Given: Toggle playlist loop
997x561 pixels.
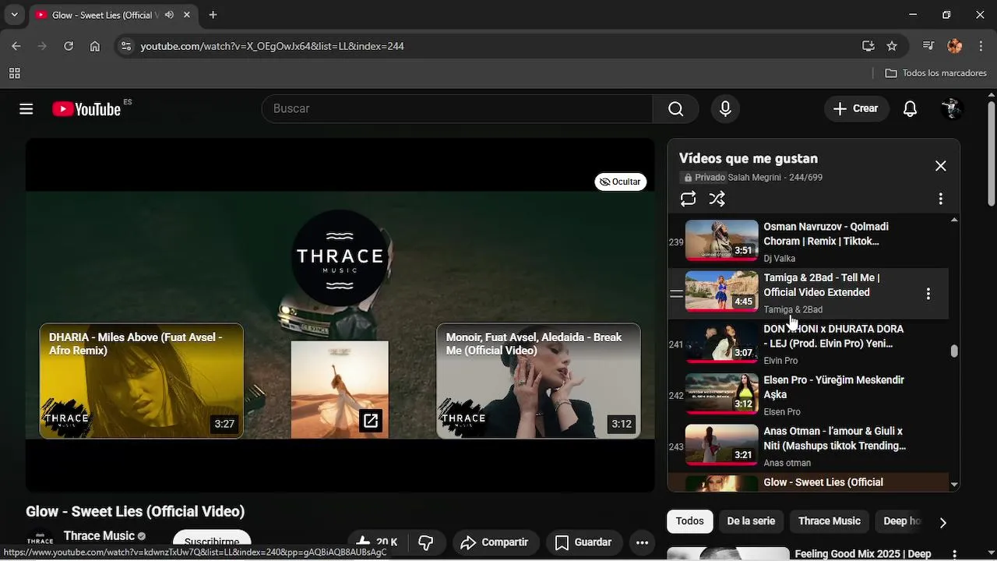Looking at the screenshot, I should pos(688,199).
